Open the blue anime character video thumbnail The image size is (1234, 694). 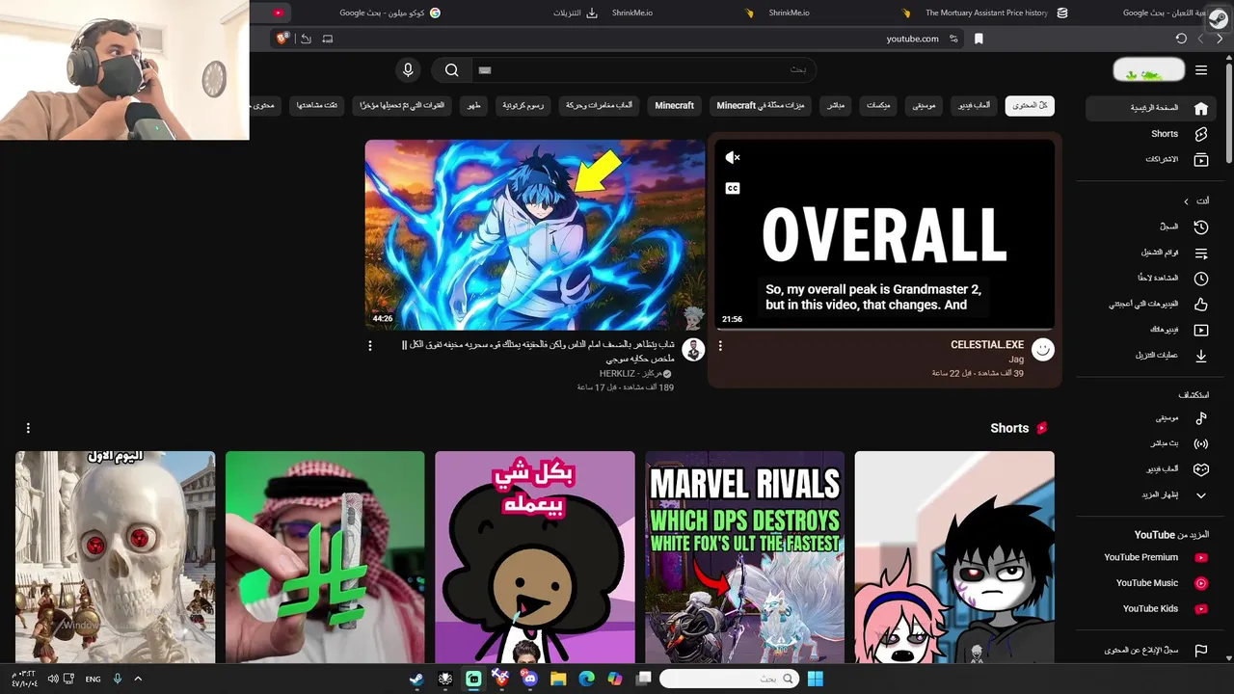(535, 235)
